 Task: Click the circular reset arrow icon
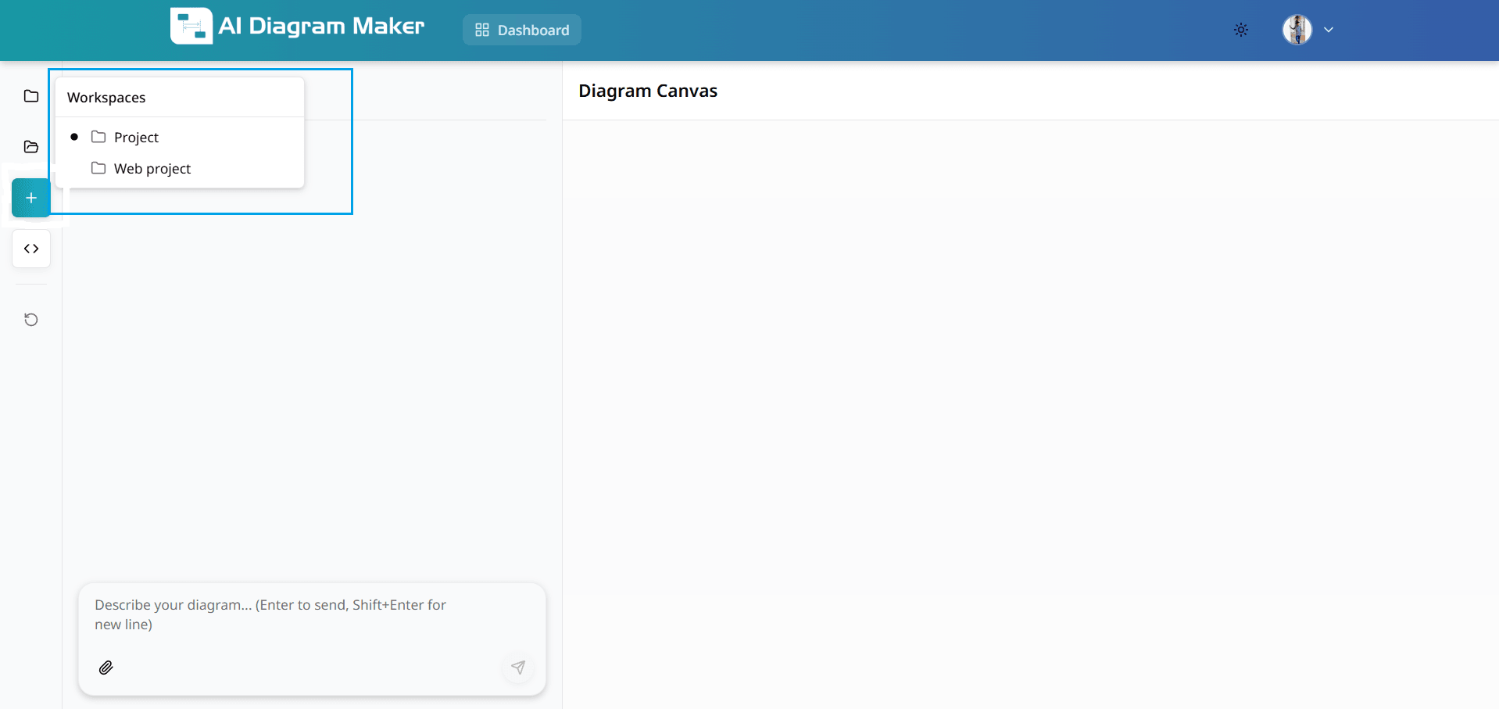(x=31, y=320)
